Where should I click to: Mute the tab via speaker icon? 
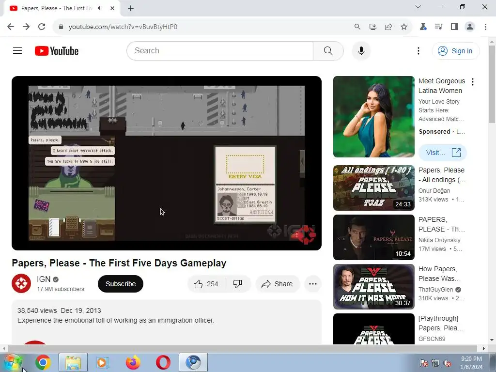pyautogui.click(x=100, y=8)
